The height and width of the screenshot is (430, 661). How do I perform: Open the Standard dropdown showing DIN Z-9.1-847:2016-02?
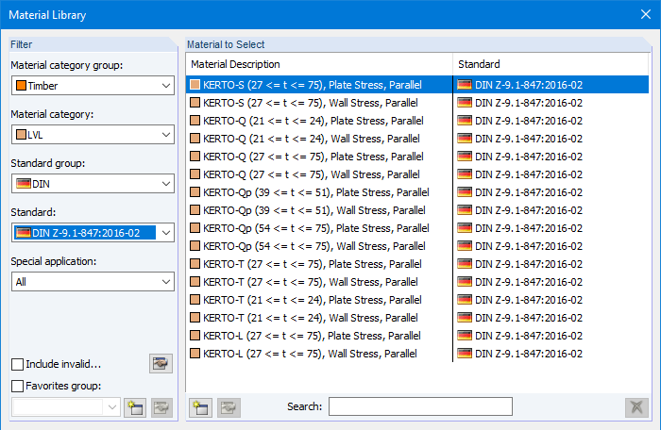[x=93, y=233]
